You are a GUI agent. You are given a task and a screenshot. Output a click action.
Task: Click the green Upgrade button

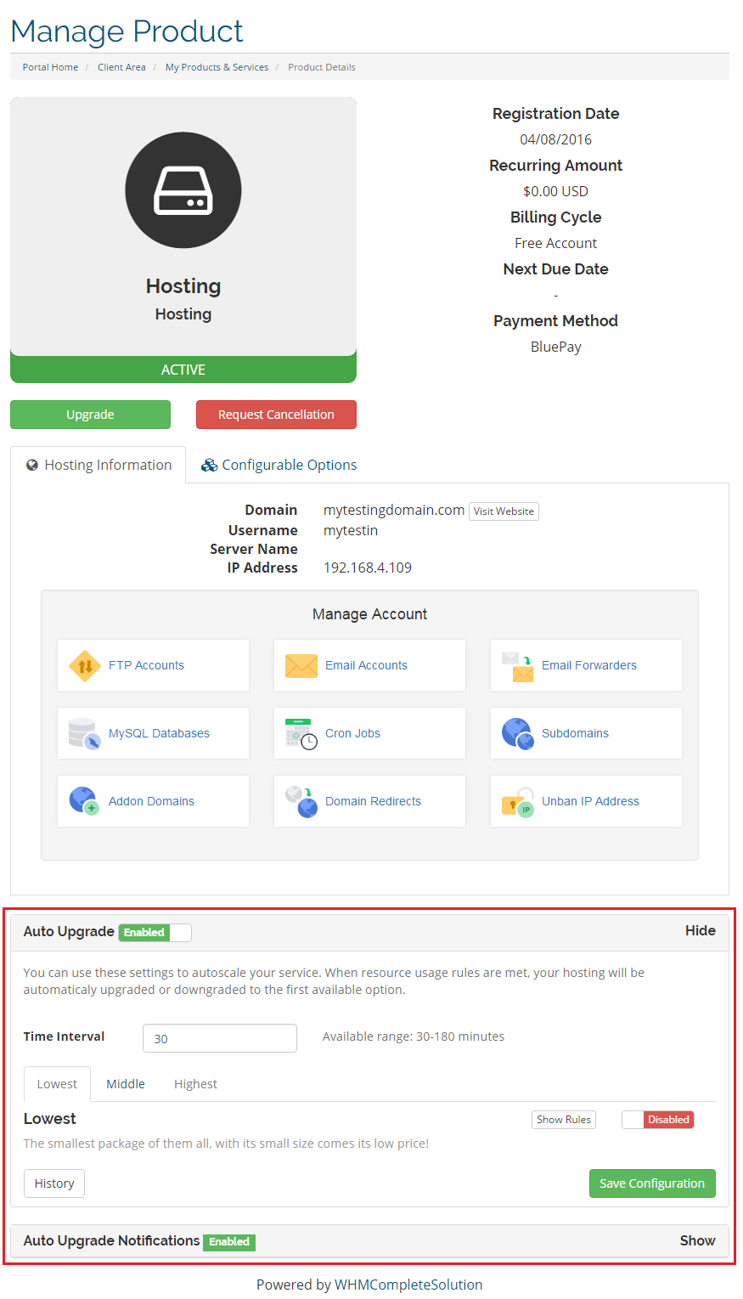click(x=90, y=415)
